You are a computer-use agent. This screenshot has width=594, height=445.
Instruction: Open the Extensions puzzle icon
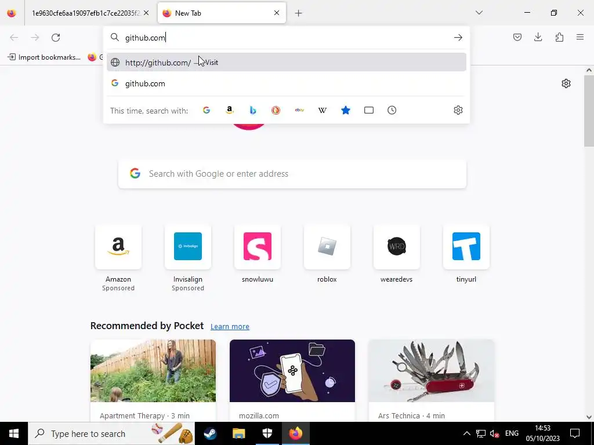click(559, 37)
